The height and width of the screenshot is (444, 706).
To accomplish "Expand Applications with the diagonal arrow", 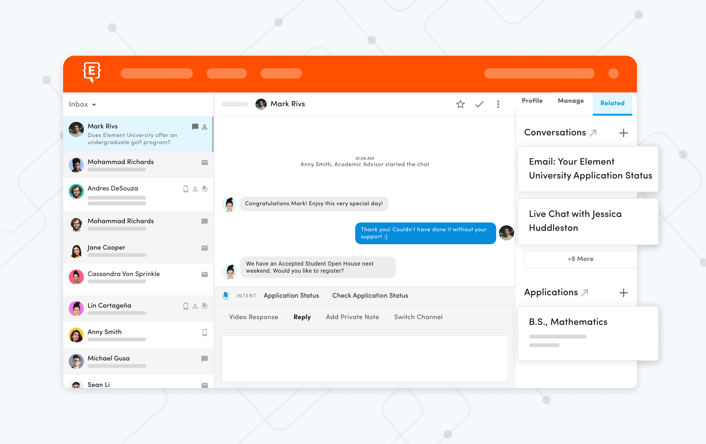I will coord(584,293).
